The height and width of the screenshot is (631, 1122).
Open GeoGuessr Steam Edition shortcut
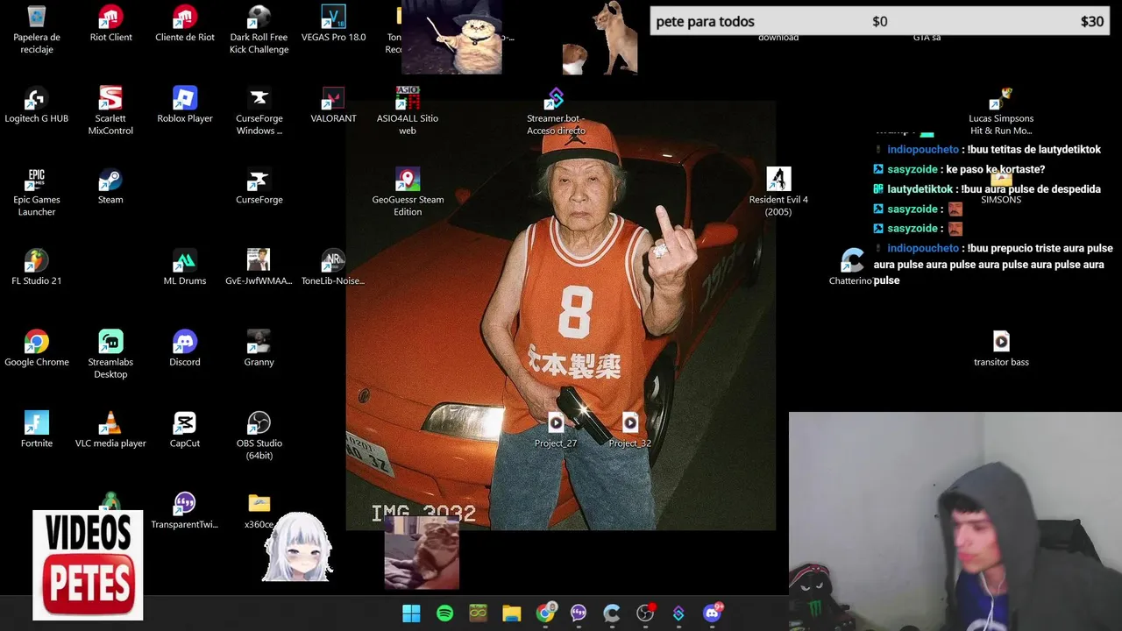tap(408, 192)
